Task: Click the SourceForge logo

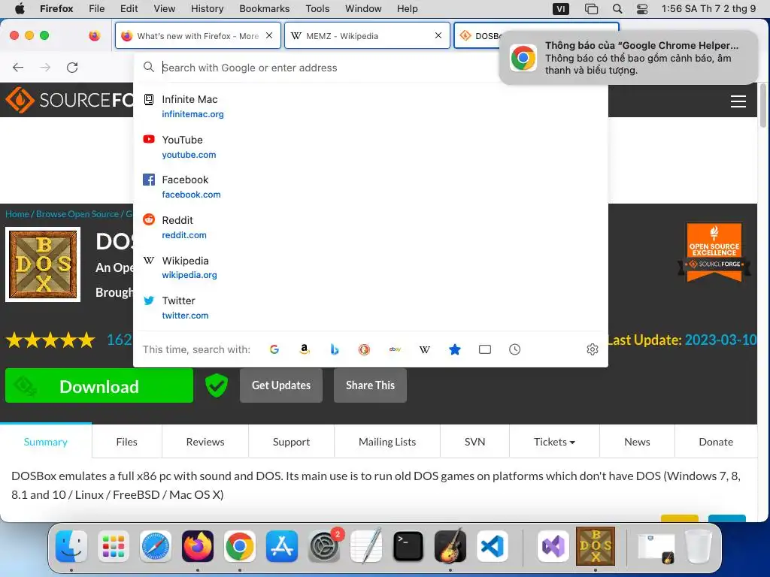Action: (68, 100)
